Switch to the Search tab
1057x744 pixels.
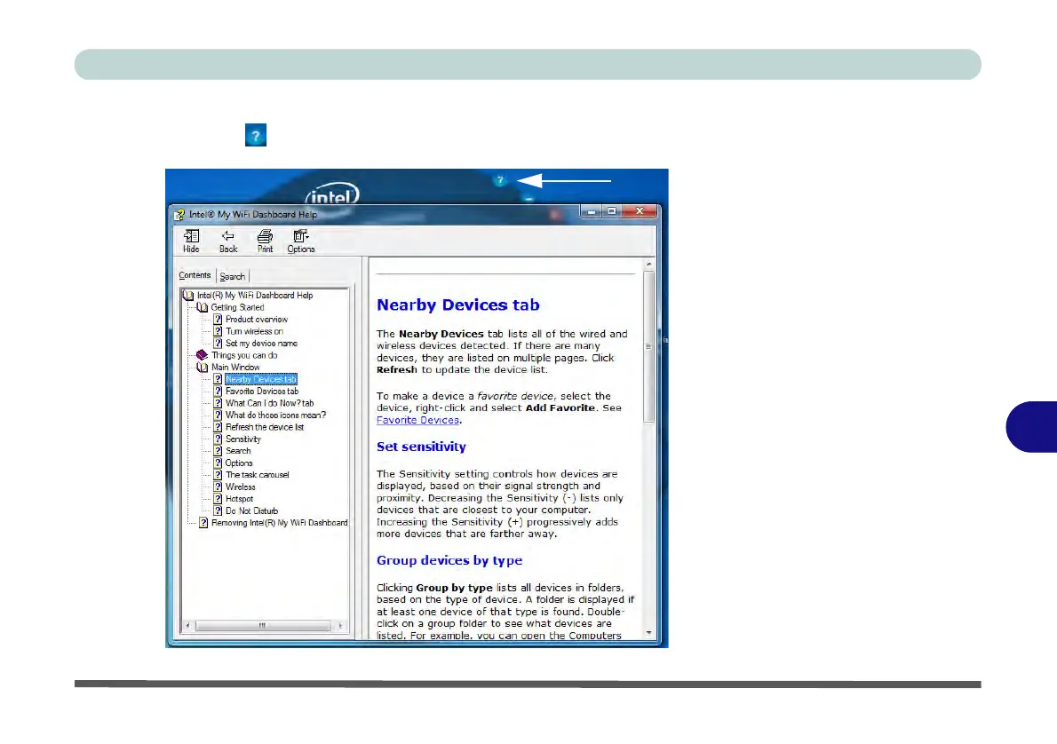(233, 276)
